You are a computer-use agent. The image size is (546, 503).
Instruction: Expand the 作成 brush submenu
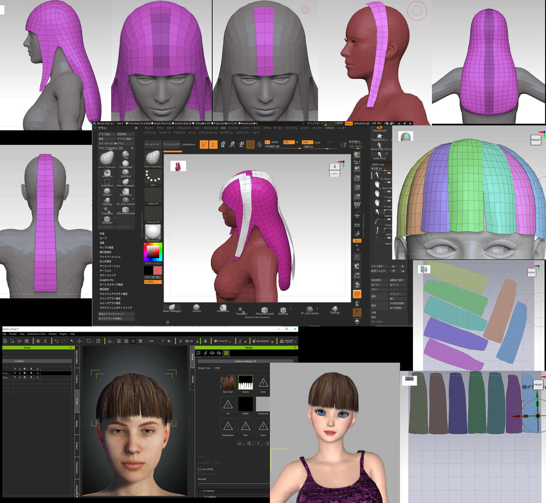click(x=102, y=233)
